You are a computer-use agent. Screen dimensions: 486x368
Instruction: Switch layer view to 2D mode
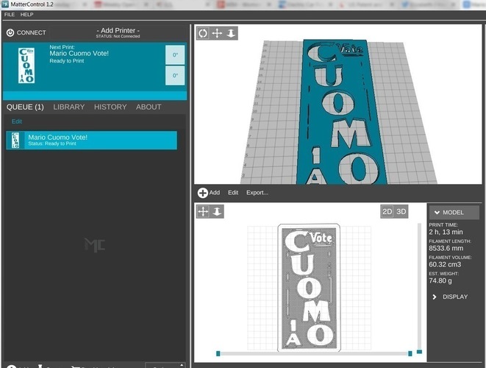[387, 212]
